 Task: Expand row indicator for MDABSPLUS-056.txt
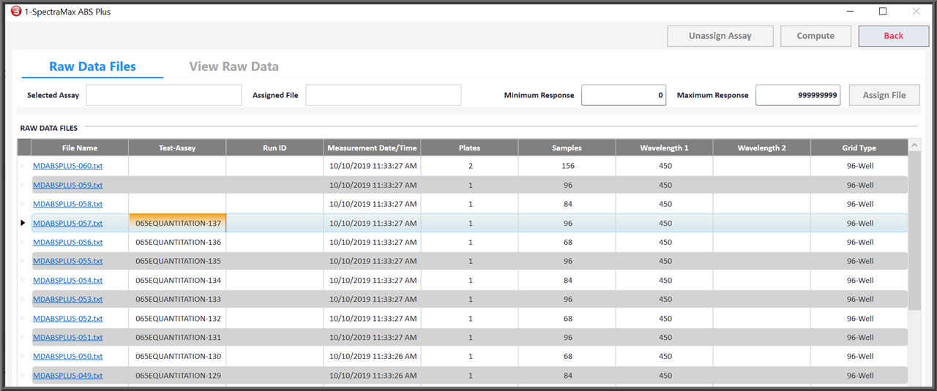coord(23,242)
